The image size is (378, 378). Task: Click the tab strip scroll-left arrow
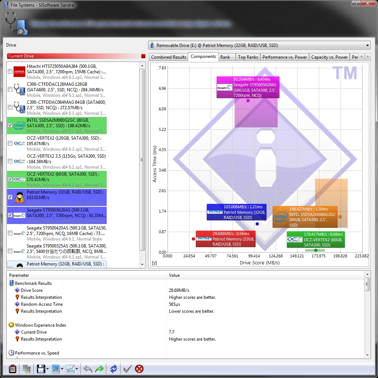[x=362, y=56]
